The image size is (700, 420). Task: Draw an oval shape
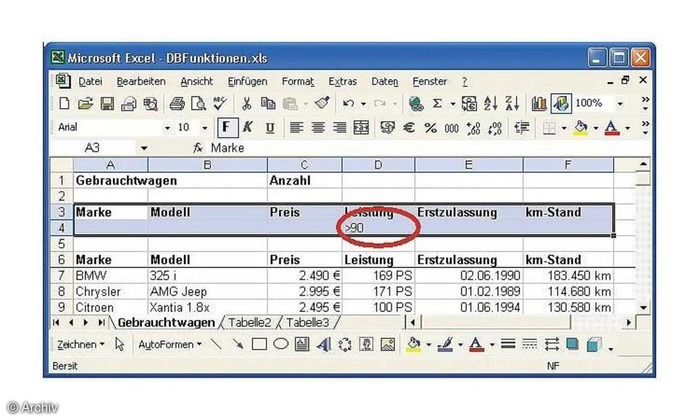coord(281,345)
